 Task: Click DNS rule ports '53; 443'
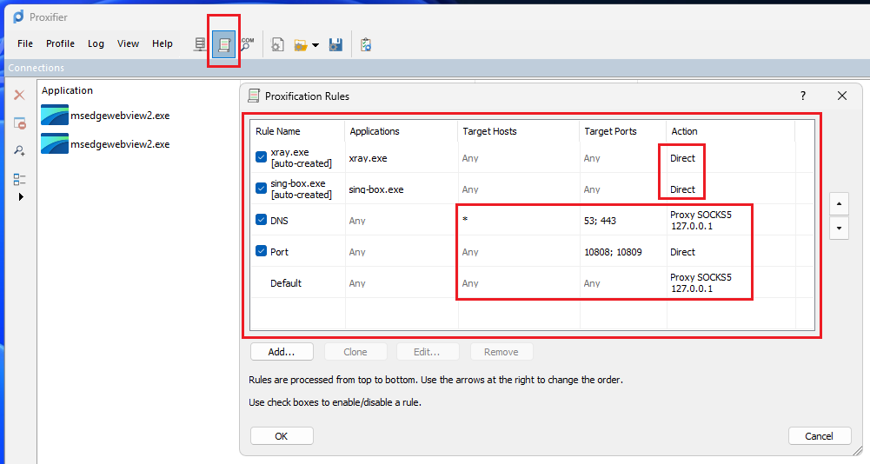[600, 221]
